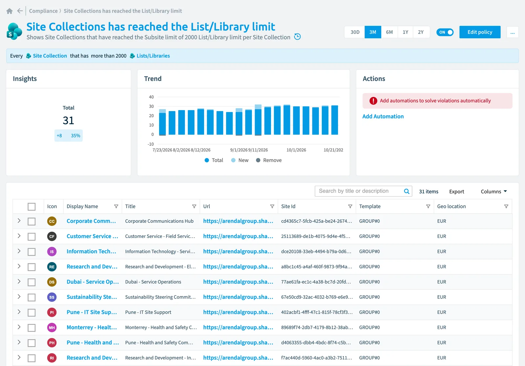Click the SharePoint logo beside page title
This screenshot has width=525, height=366.
click(x=14, y=31)
